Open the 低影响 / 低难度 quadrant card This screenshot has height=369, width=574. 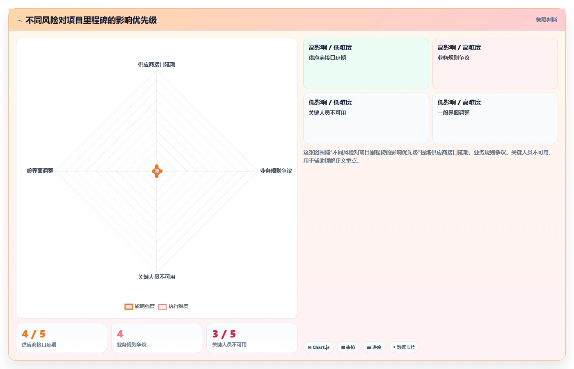366,118
